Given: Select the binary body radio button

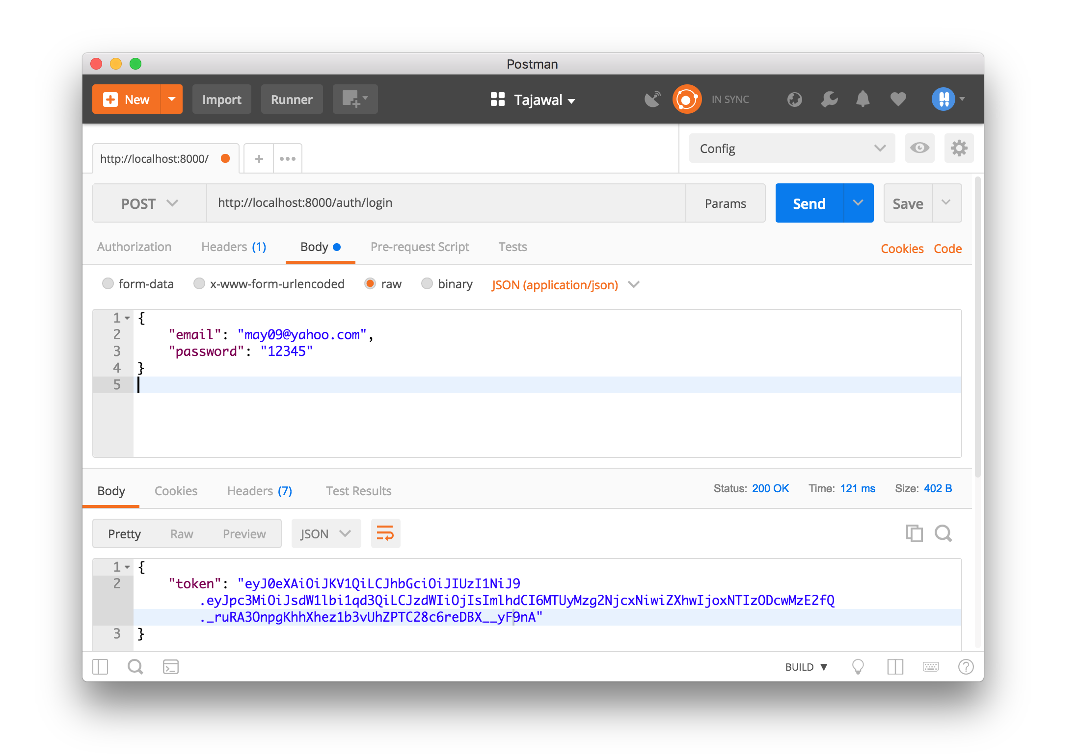Looking at the screenshot, I should pyautogui.click(x=427, y=284).
